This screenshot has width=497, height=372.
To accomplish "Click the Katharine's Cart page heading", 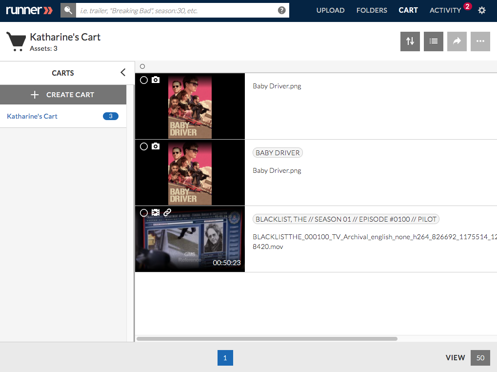I will (x=65, y=37).
